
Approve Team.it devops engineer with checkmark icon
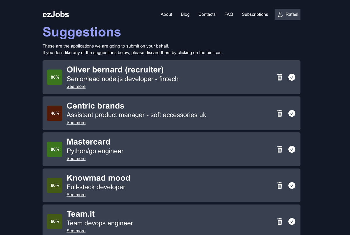[292, 222]
